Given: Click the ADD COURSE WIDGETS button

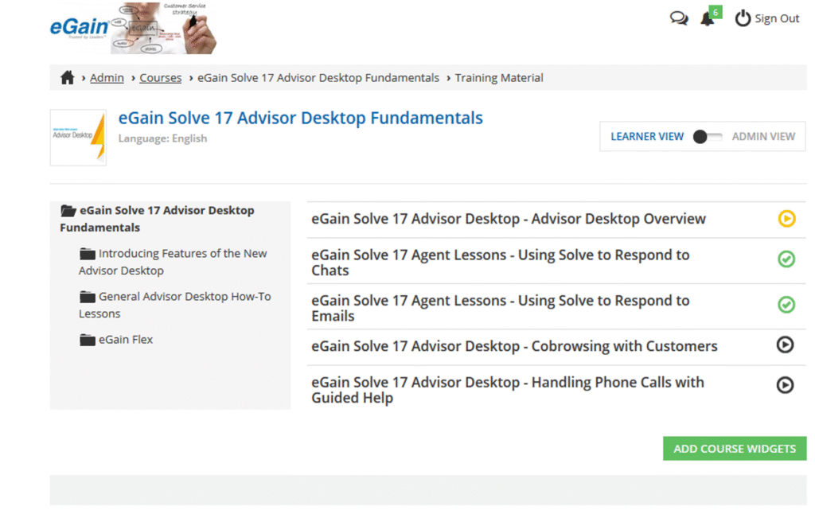Looking at the screenshot, I should 735,449.
